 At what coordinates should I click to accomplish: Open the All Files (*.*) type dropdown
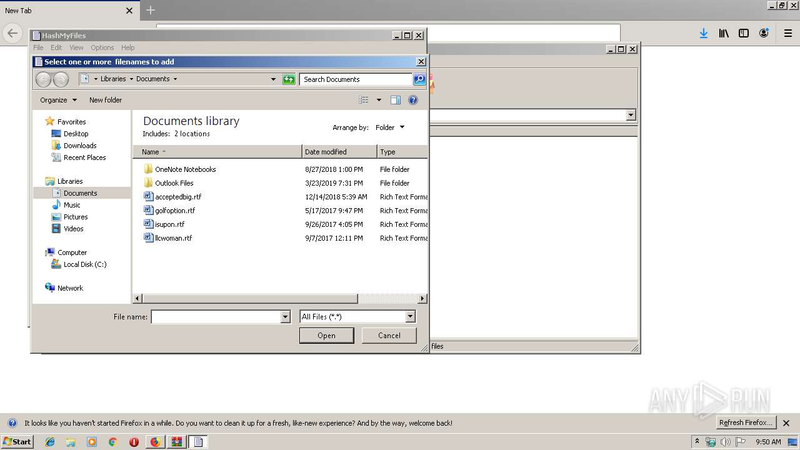(357, 317)
